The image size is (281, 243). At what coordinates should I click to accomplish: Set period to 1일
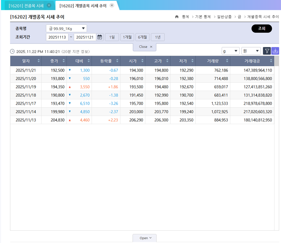point(112,37)
